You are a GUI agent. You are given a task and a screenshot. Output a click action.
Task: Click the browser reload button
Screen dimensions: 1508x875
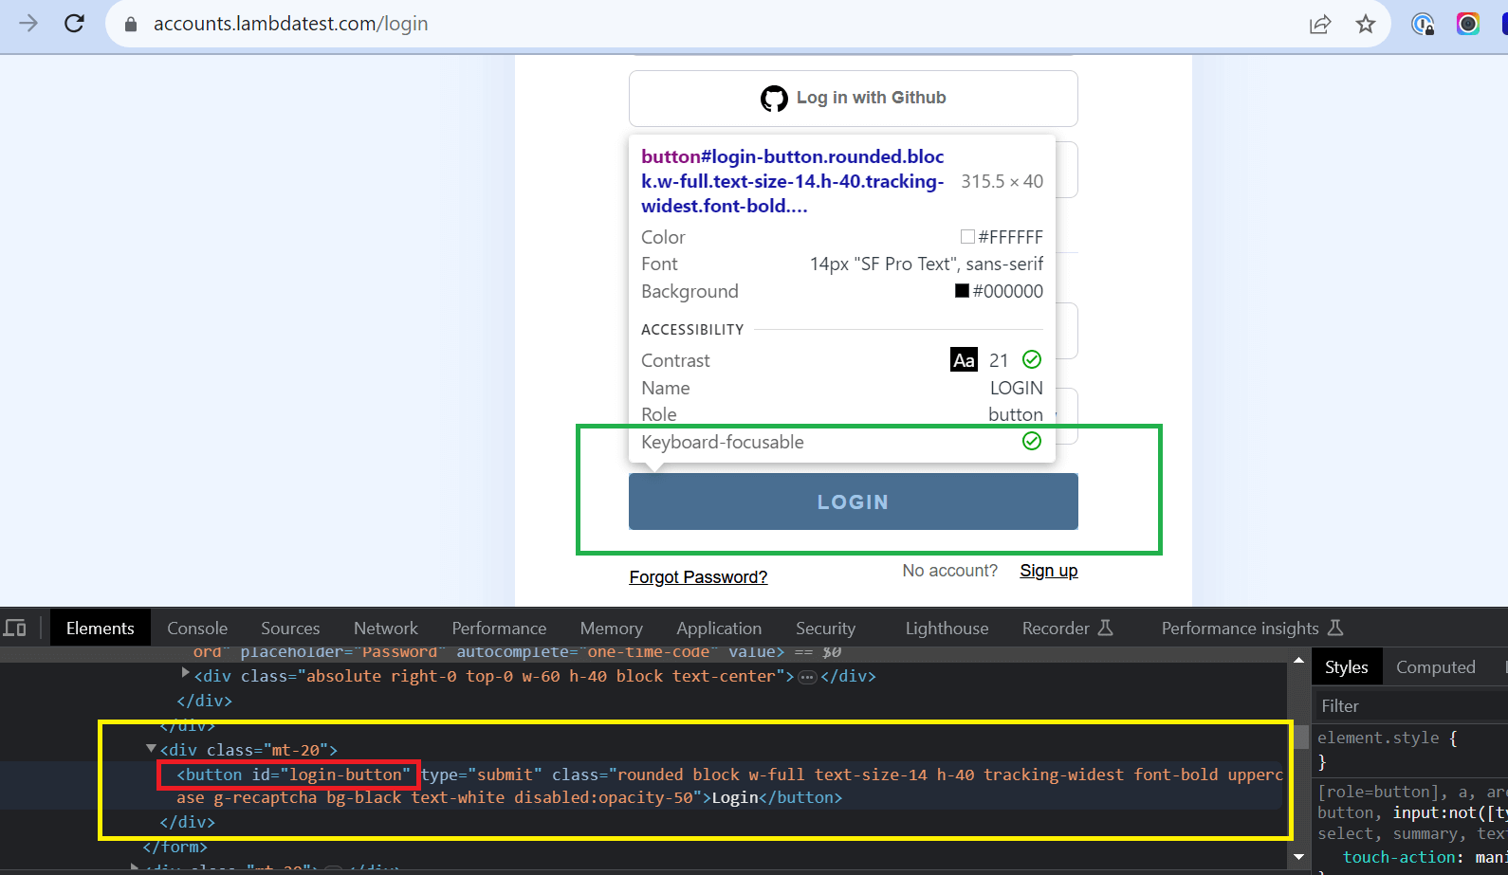click(74, 24)
